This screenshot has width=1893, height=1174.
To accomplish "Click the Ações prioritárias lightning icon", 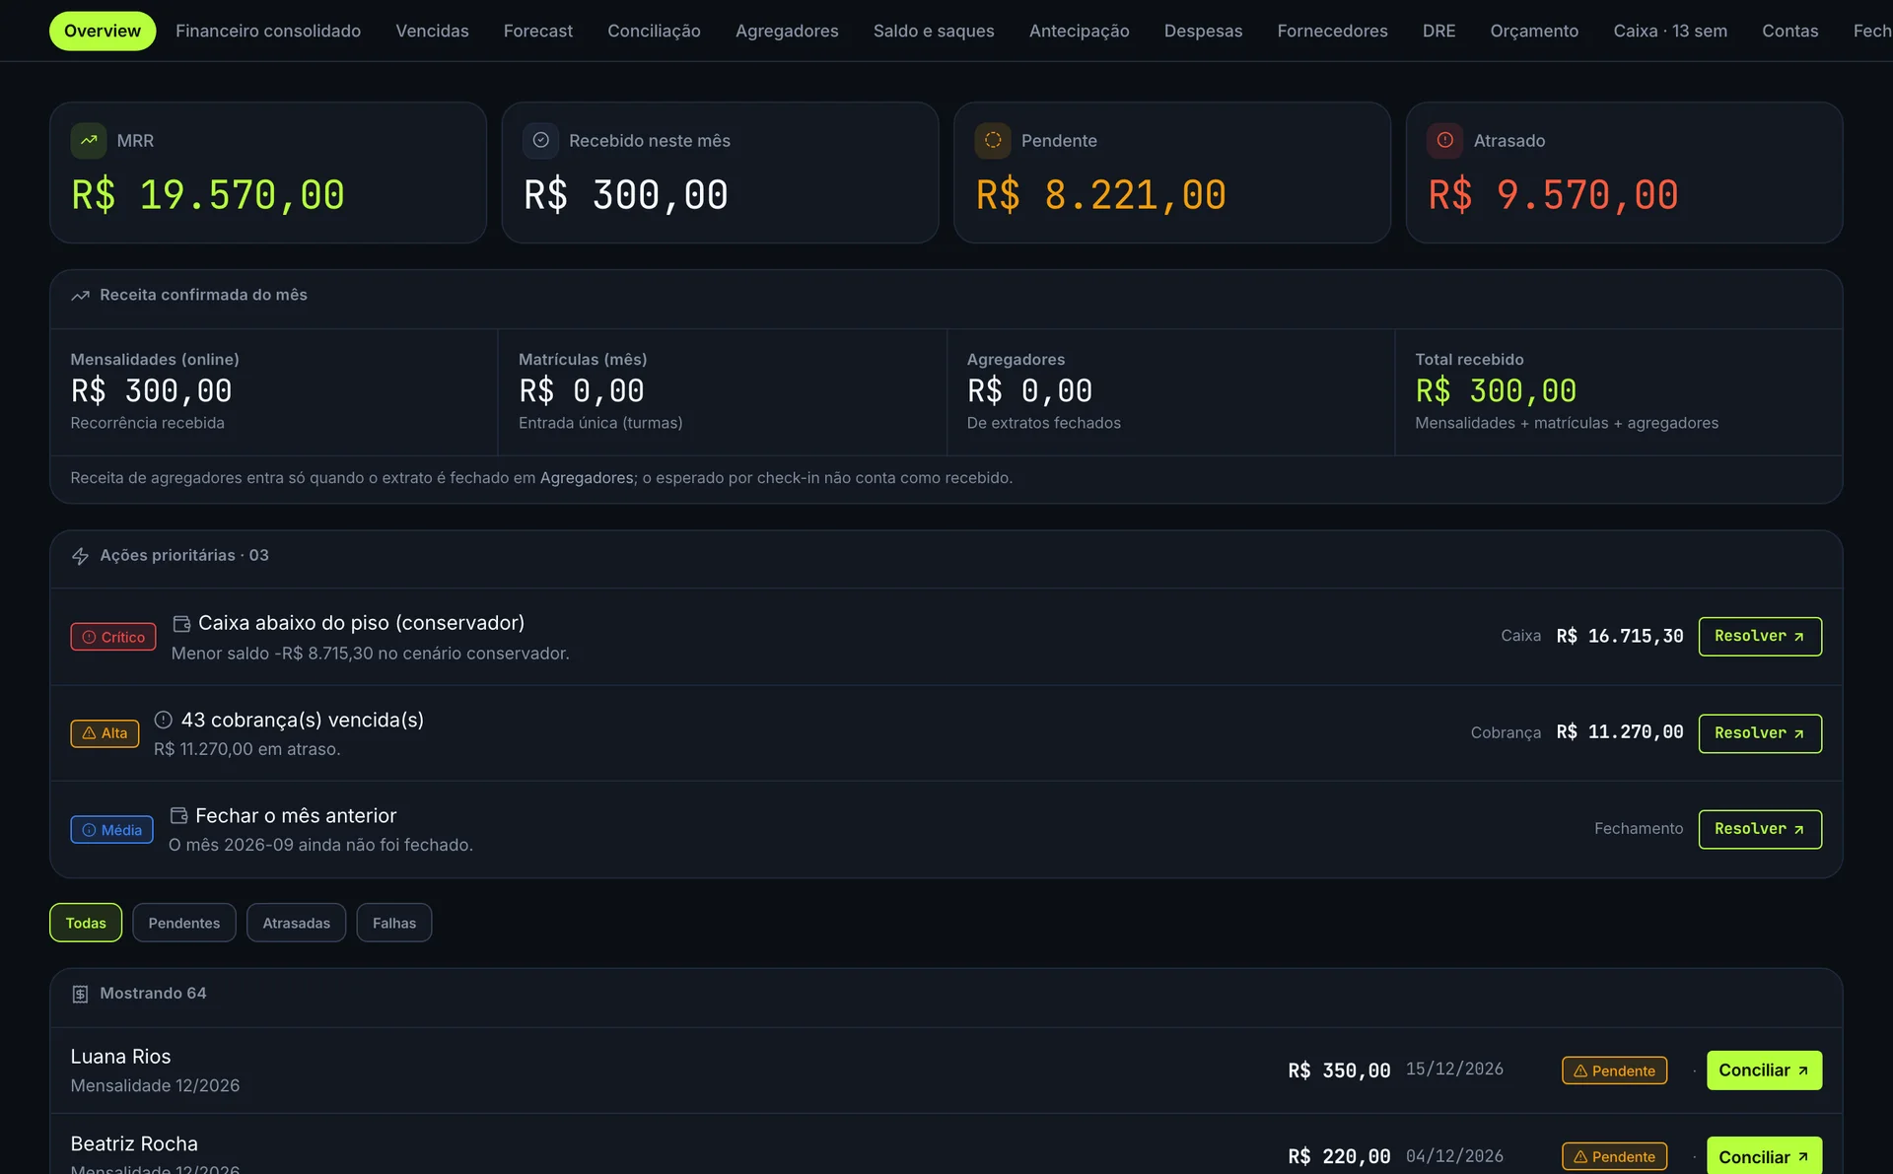I will [81, 556].
